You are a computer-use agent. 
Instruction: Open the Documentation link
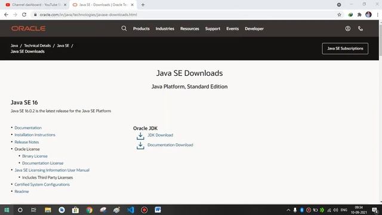coord(28,128)
